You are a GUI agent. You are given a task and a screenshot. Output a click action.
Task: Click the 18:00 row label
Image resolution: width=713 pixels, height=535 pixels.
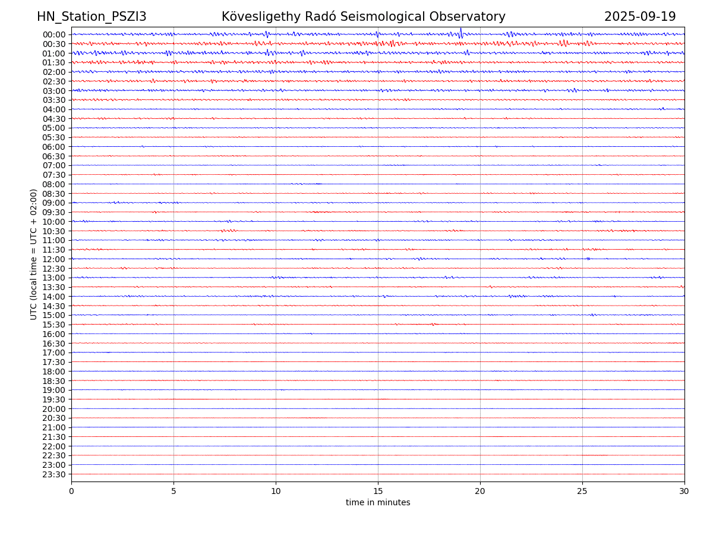point(54,372)
